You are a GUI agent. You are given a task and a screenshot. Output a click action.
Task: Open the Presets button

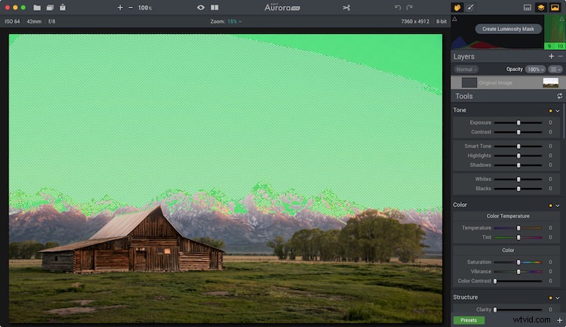(469, 320)
